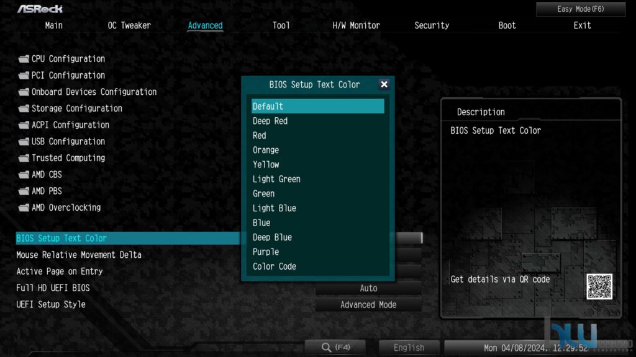Viewport: 636px width, 357px height.
Task: Click the date and time display
Action: click(535, 348)
